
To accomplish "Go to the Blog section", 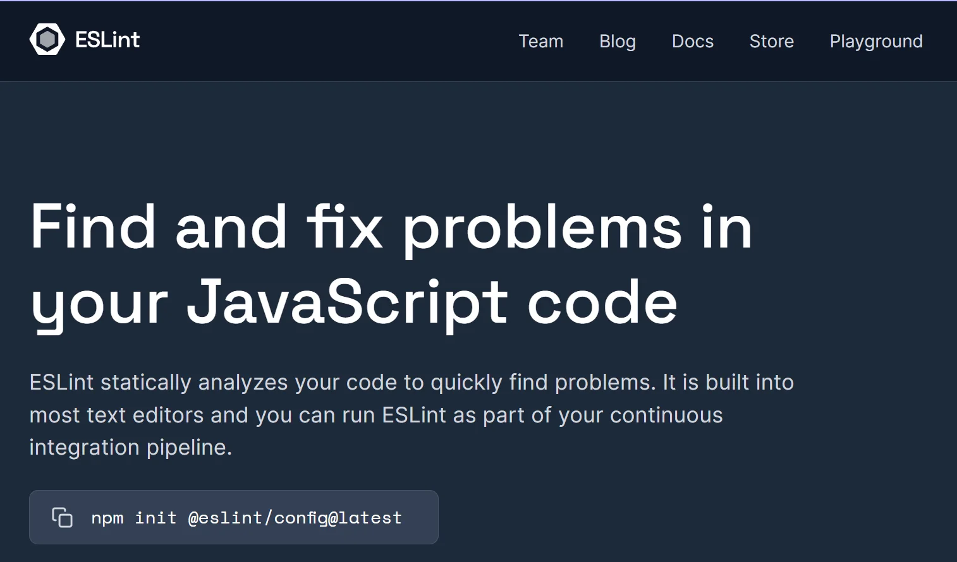I will pos(617,41).
